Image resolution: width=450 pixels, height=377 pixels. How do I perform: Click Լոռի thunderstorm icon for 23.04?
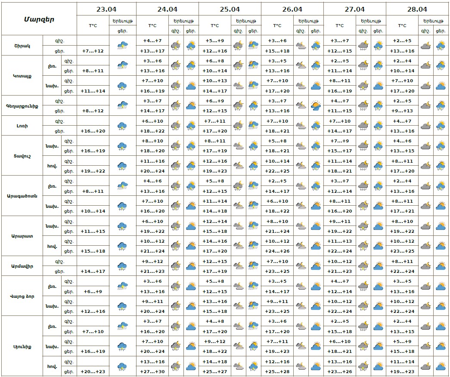[122, 126]
